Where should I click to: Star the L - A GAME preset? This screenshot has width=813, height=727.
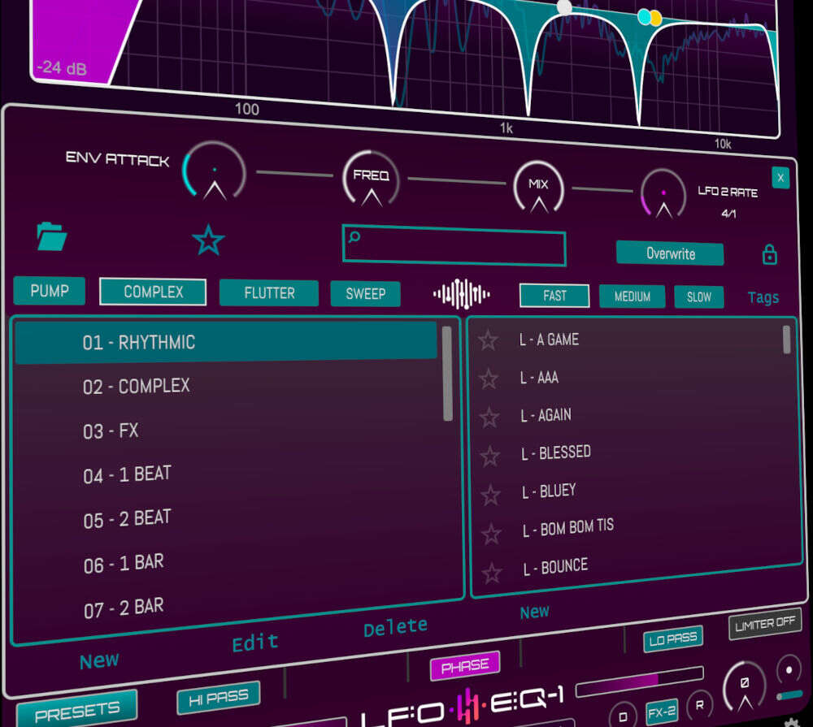click(488, 340)
